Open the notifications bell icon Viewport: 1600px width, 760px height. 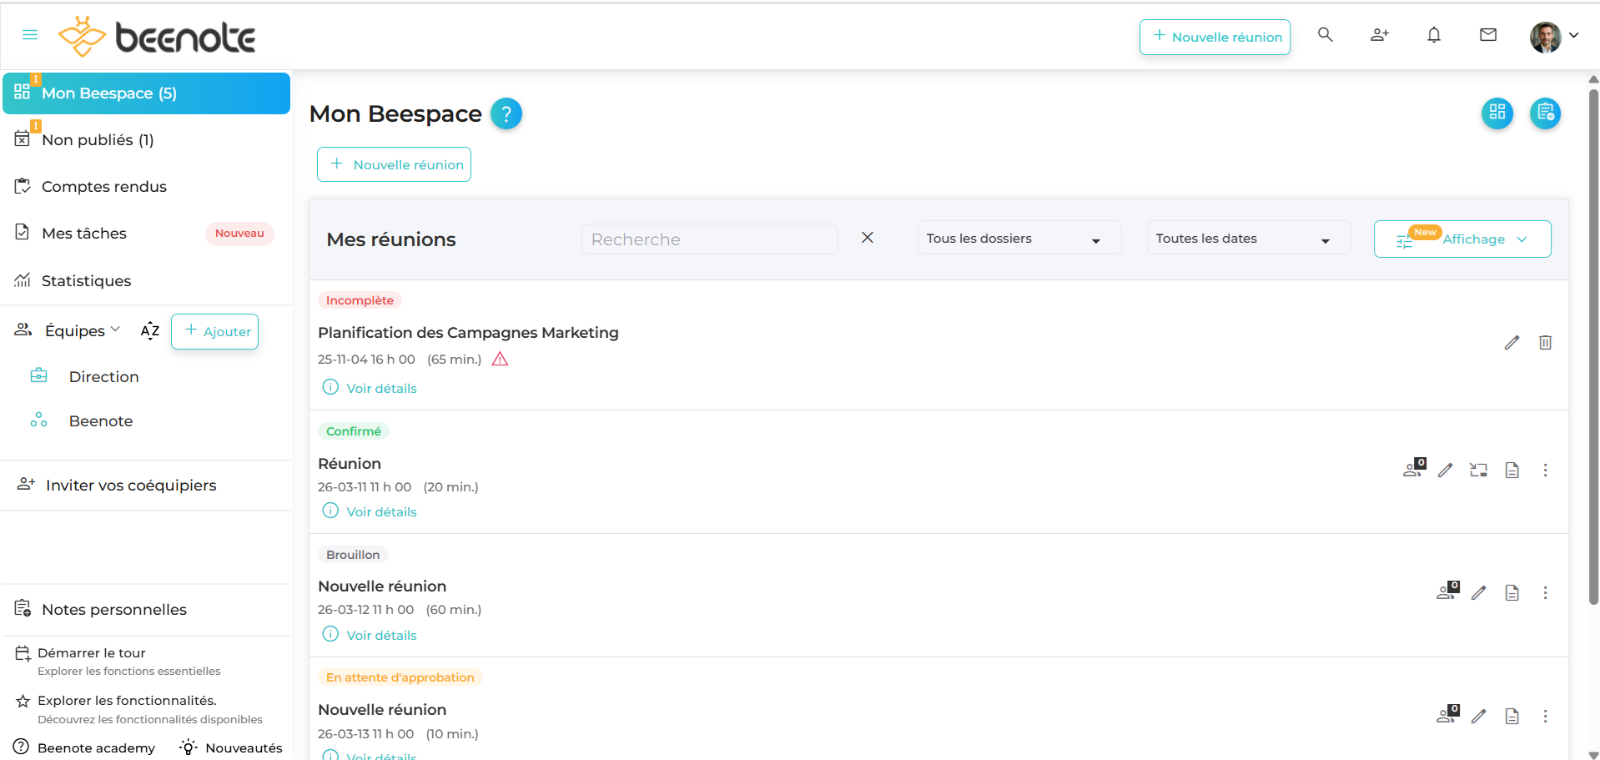coord(1433,35)
